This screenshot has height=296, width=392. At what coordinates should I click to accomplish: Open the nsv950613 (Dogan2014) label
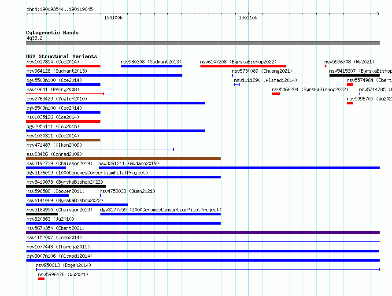click(63, 265)
